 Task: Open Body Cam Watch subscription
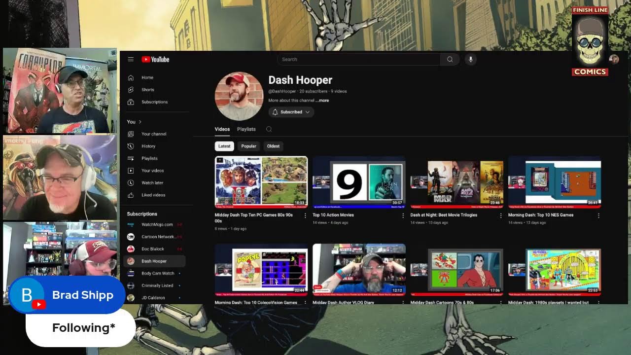[155, 273]
